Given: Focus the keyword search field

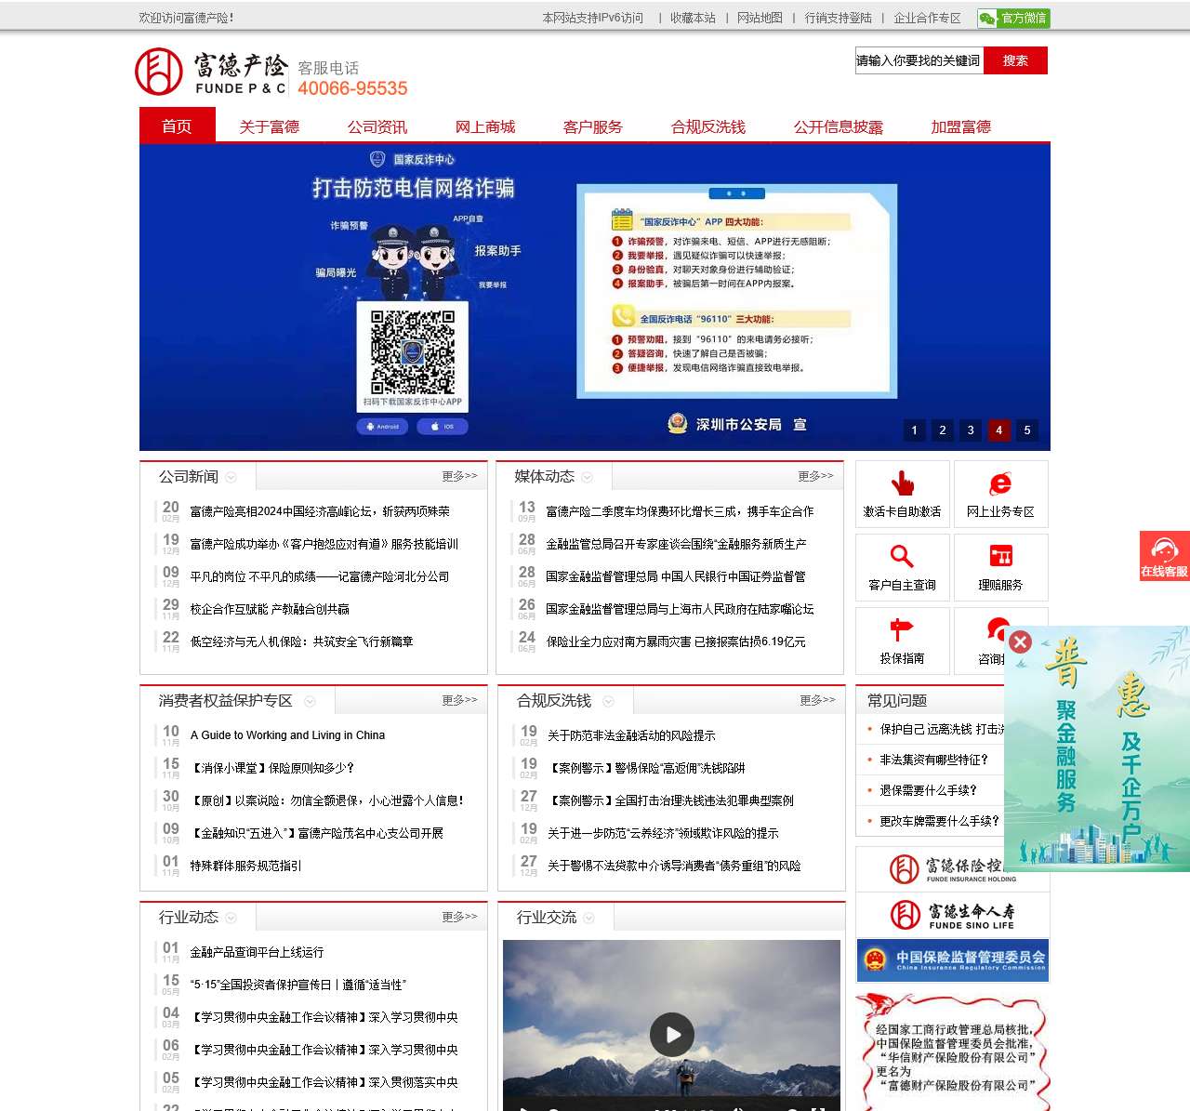Looking at the screenshot, I should [x=919, y=60].
